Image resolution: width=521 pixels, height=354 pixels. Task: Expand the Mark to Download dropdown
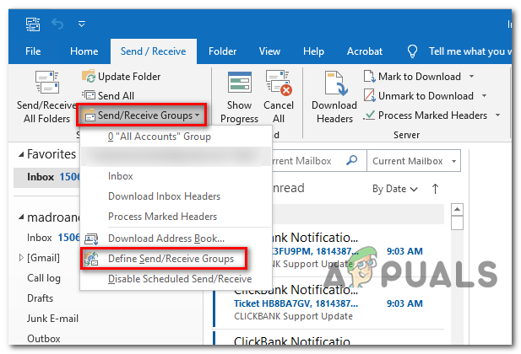tap(471, 77)
